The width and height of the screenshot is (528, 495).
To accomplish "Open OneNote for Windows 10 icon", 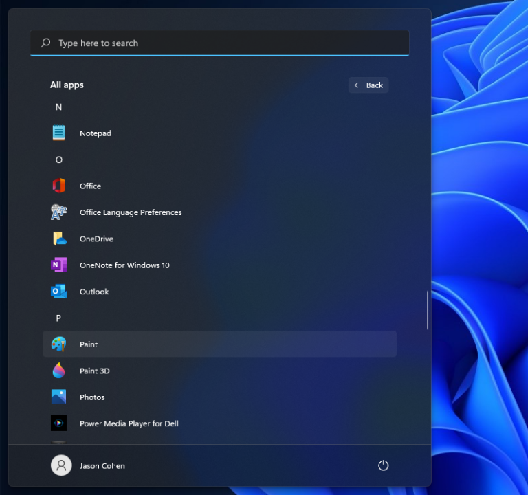I will click(x=58, y=265).
